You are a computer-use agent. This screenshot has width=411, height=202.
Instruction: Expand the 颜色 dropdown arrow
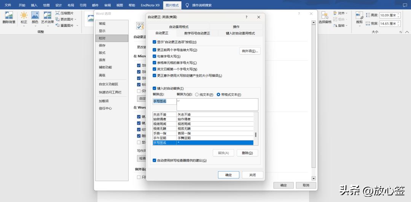[35, 26]
